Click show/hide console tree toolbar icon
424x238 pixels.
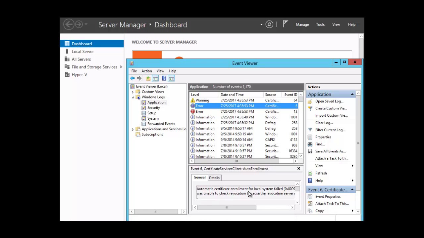[155, 78]
